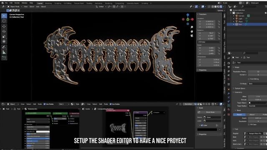Open the Global transform orientation dropdown

pos(101,7)
